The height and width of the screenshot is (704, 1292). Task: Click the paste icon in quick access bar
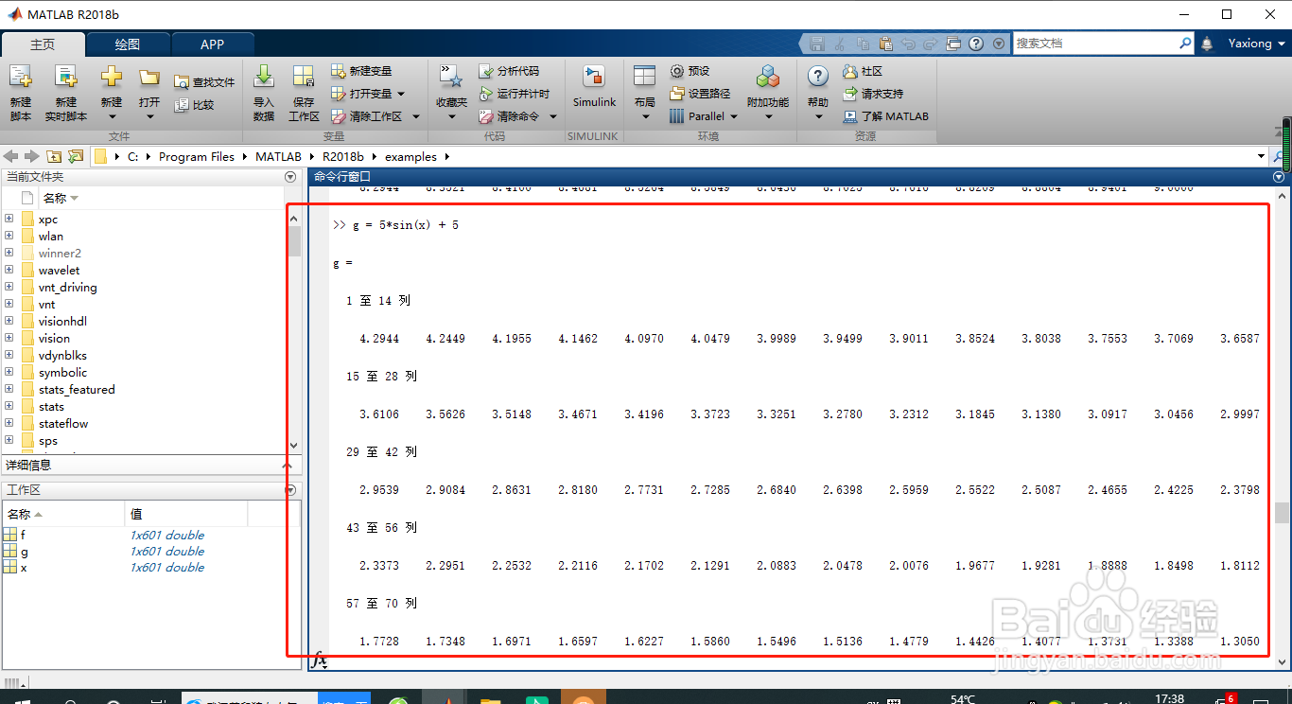[885, 44]
